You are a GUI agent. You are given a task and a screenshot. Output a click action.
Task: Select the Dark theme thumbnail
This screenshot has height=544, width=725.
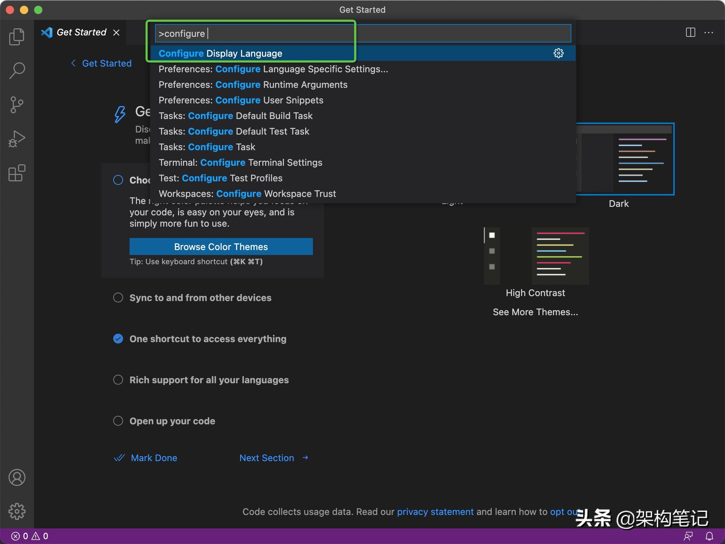tap(625, 159)
